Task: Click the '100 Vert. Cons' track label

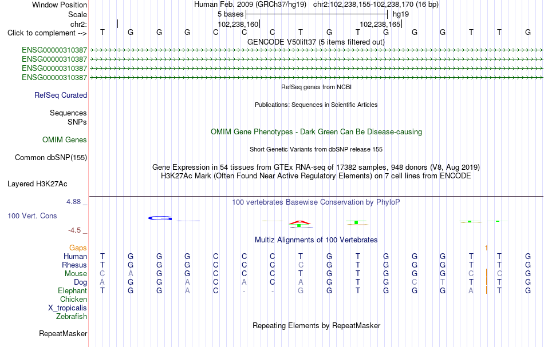Action: [x=32, y=216]
